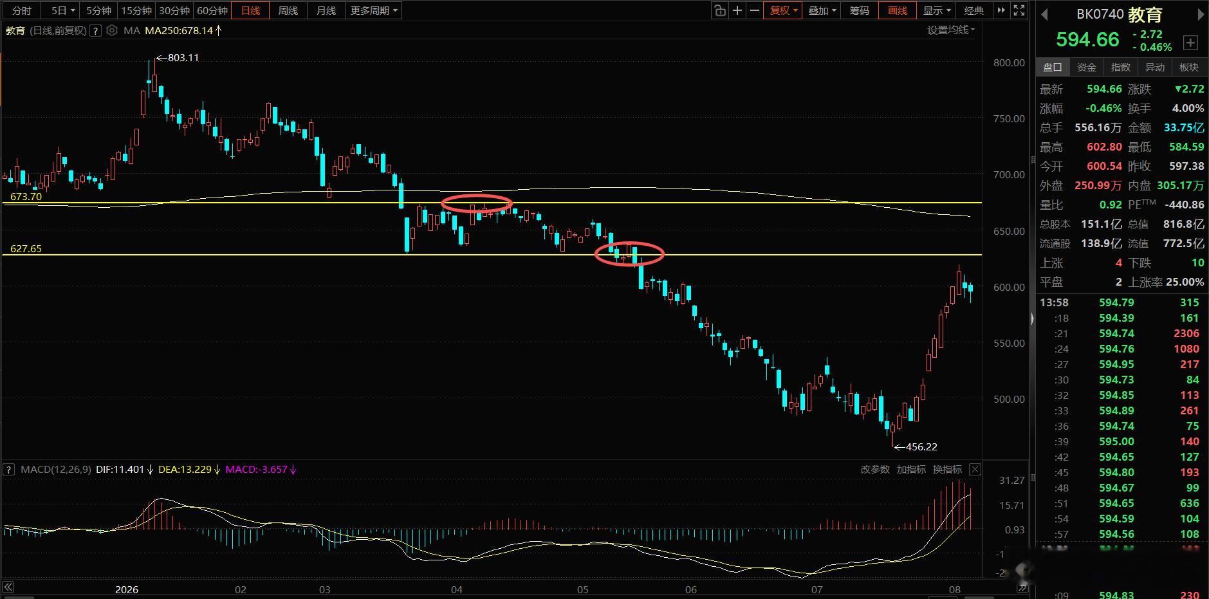This screenshot has height=599, width=1209.
Task: Open the 设置均线 dropdown
Action: (951, 30)
